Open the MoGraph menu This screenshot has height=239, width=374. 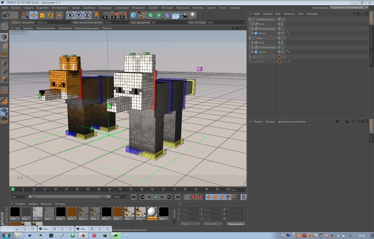[x=167, y=8]
